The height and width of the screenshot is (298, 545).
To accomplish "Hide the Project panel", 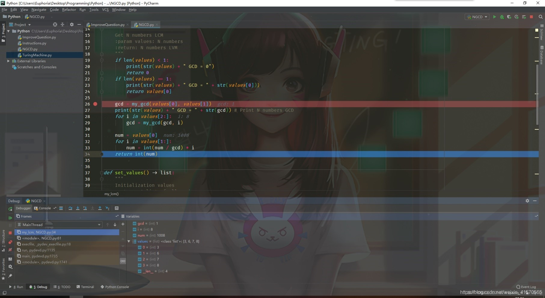I will 79,24.
